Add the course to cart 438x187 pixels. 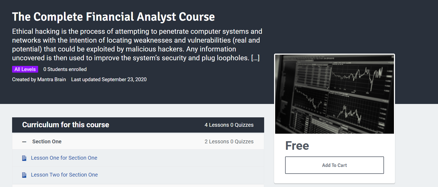[x=334, y=165]
